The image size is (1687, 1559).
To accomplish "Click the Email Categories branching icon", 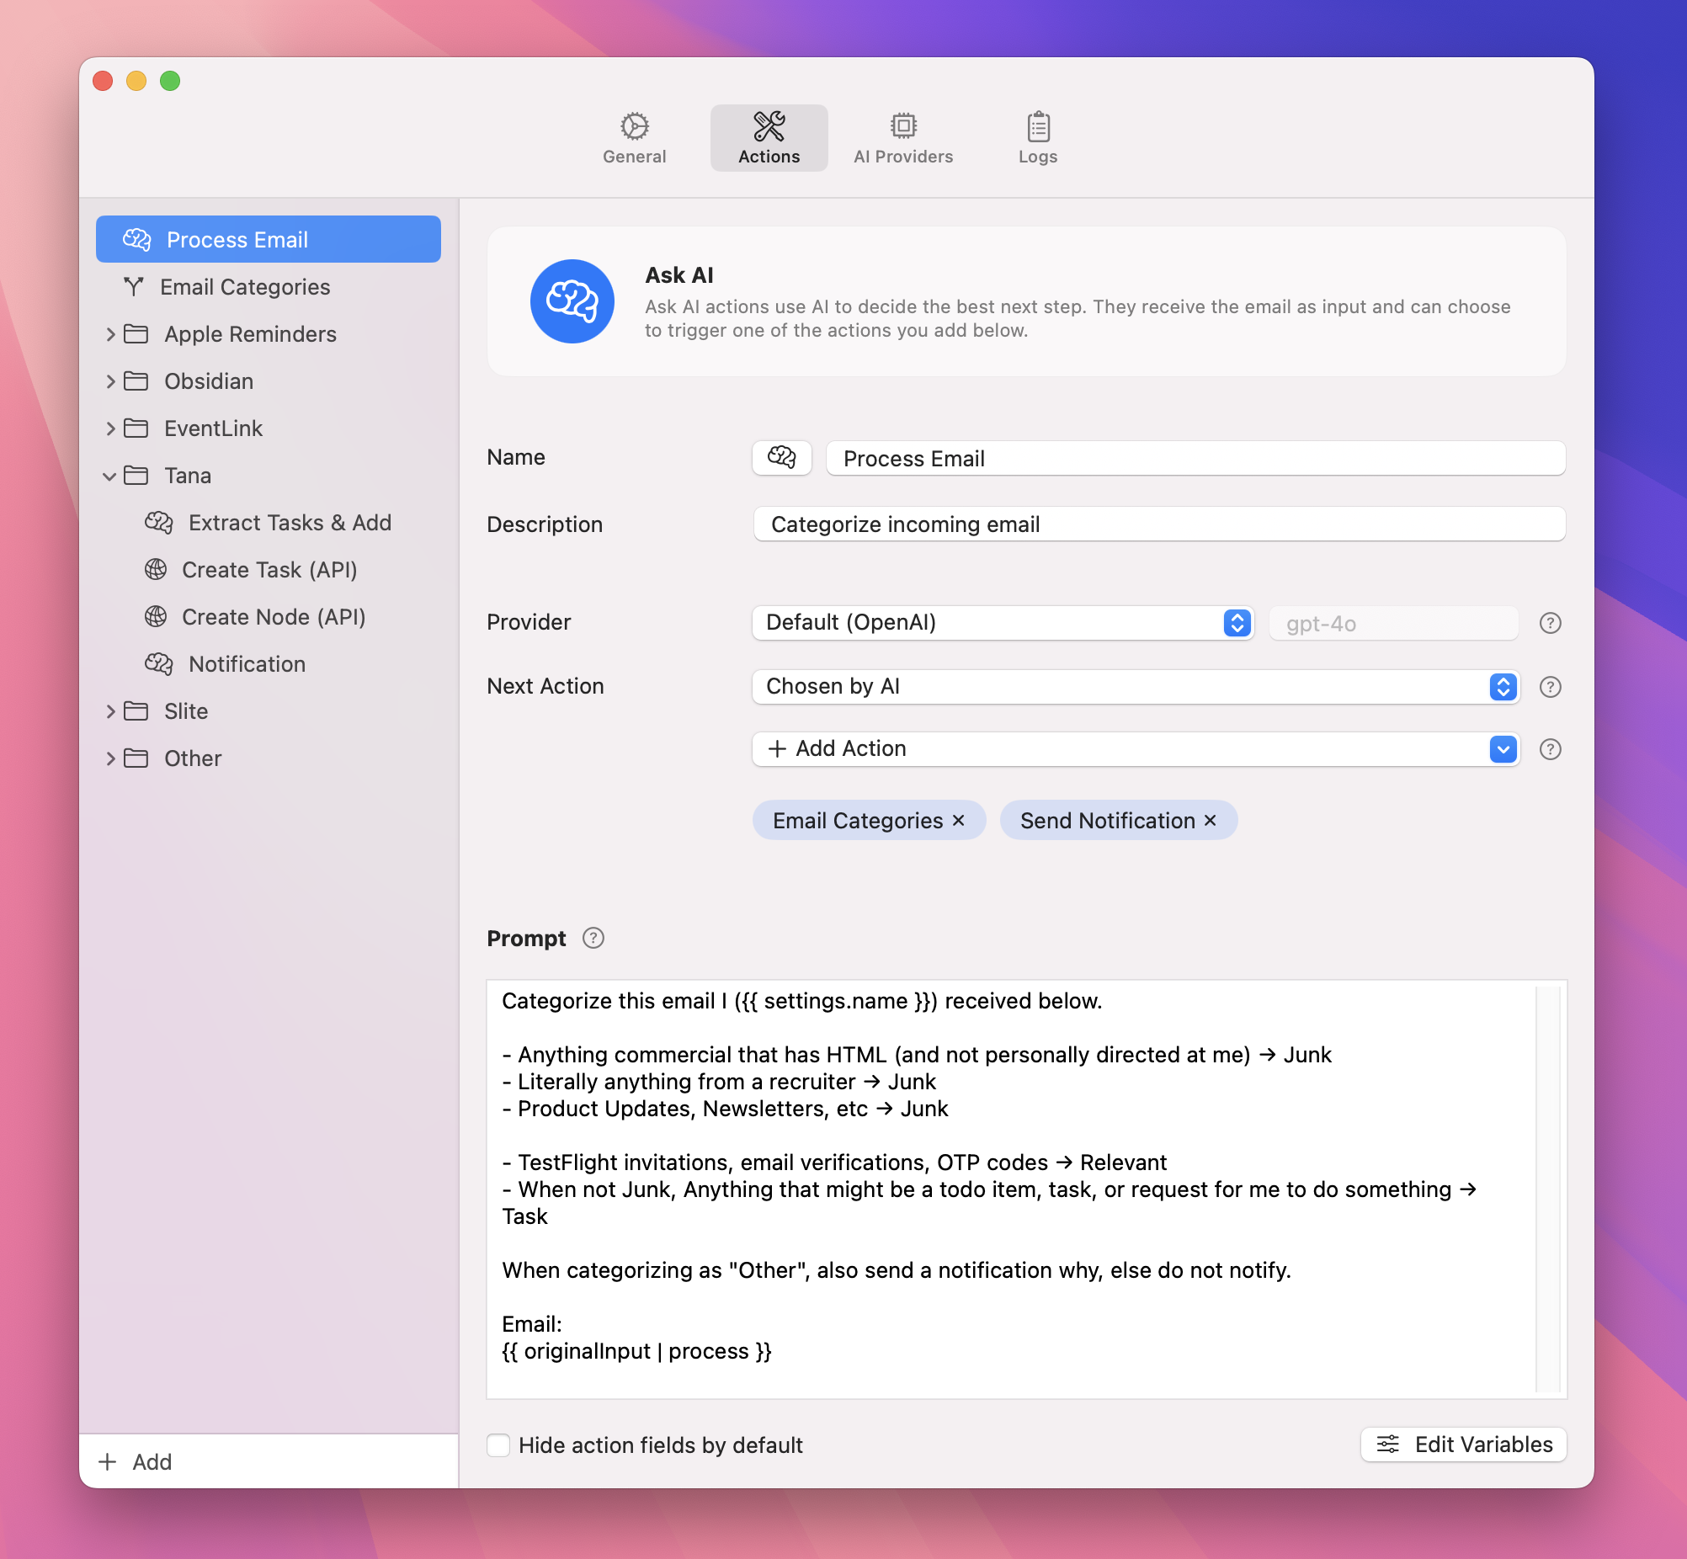I will (x=133, y=287).
